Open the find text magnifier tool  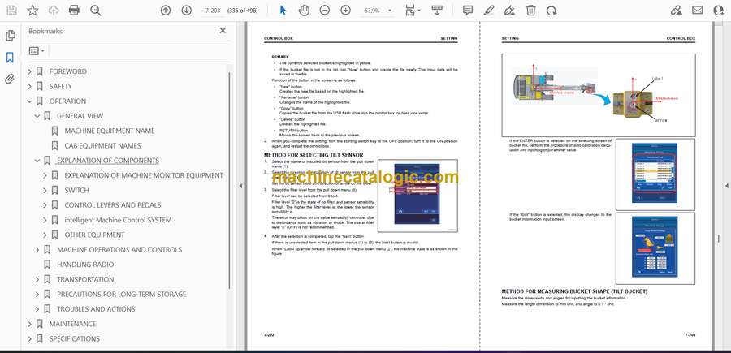pos(96,11)
